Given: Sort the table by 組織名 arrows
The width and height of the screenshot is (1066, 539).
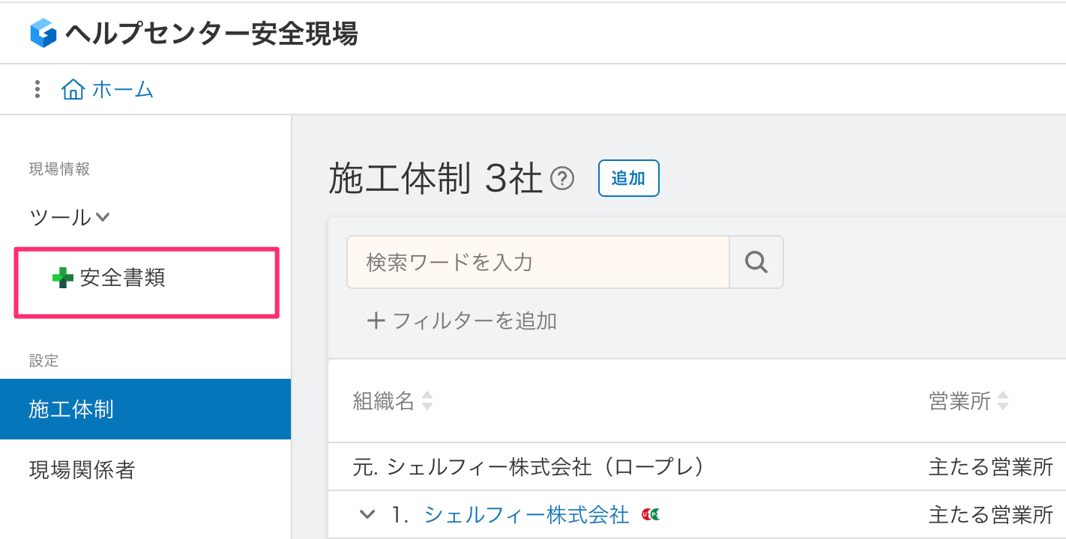Looking at the screenshot, I should 427,401.
